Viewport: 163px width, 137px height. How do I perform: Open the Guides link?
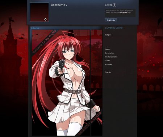pos(108,61)
